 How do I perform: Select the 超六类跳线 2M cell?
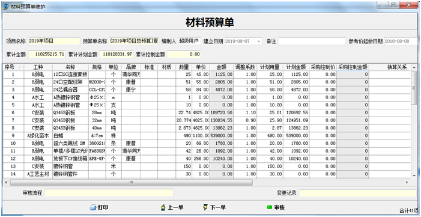click(x=70, y=143)
